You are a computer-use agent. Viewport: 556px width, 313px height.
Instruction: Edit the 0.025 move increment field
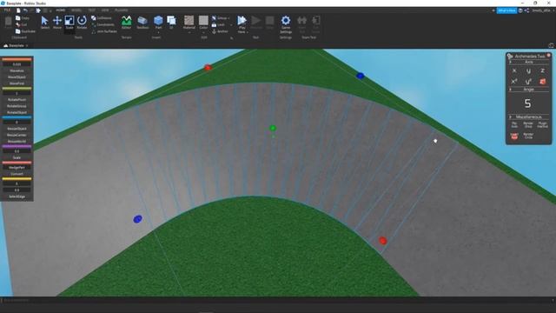click(17, 64)
